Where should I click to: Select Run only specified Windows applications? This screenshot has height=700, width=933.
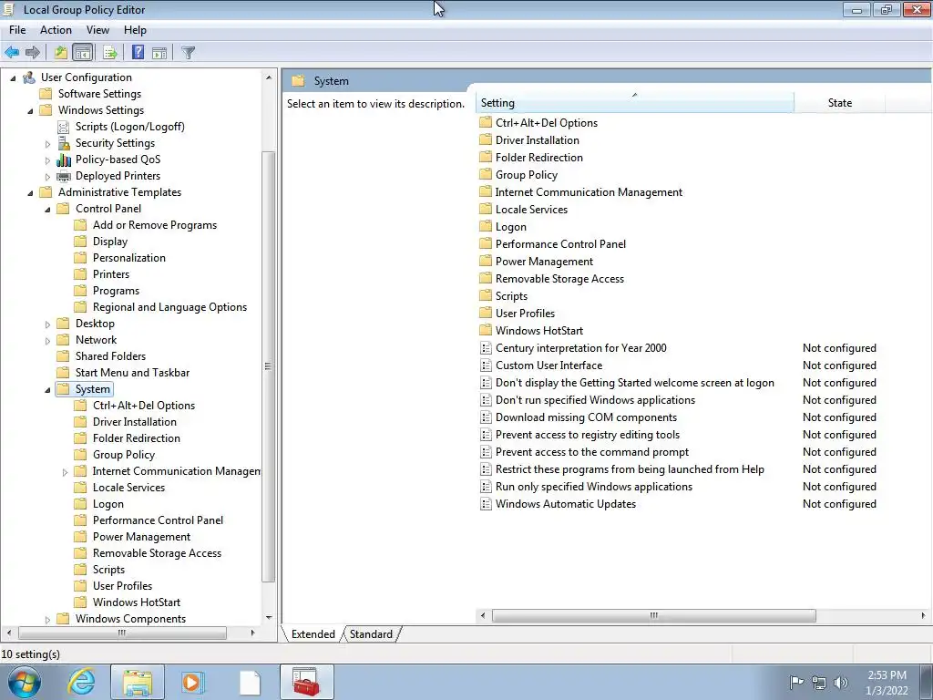point(594,487)
